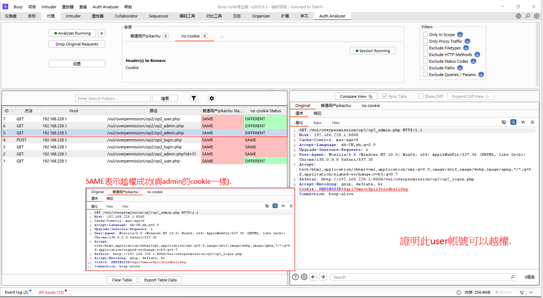Image resolution: width=543 pixels, height=298 pixels.
Task: Open editor search settings gear icon
Action: (x=304, y=277)
